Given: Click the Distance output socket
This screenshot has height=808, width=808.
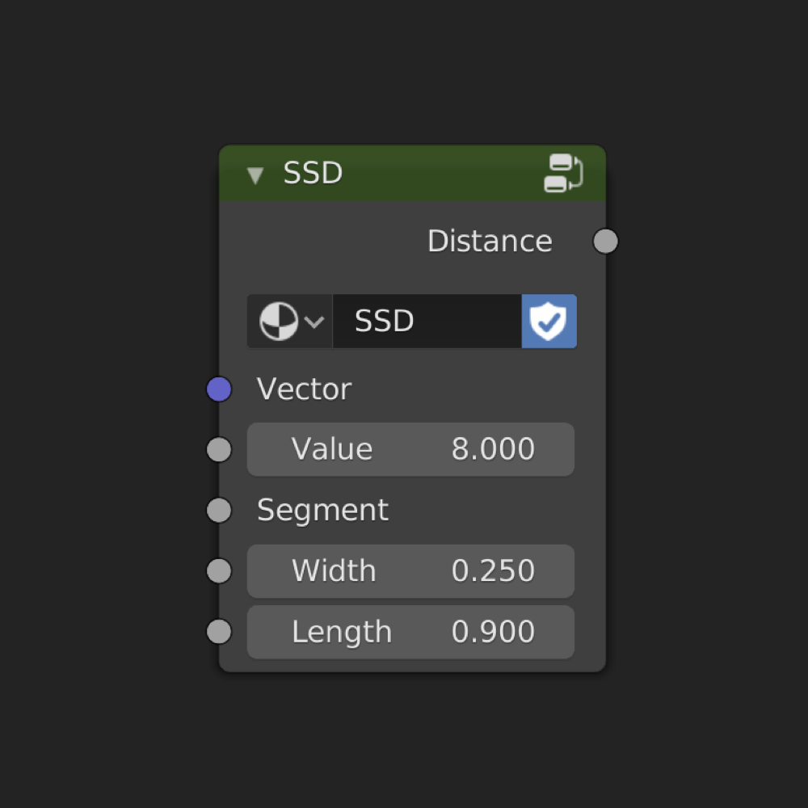Looking at the screenshot, I should (x=605, y=241).
